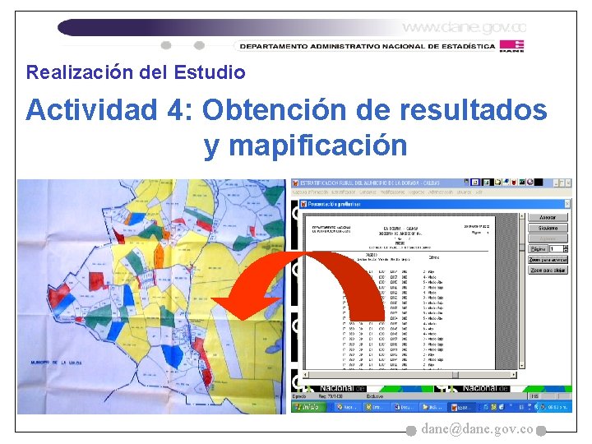The image size is (592, 444).
Task: Click the www.dane.gov.co web address
Action: [x=464, y=27]
